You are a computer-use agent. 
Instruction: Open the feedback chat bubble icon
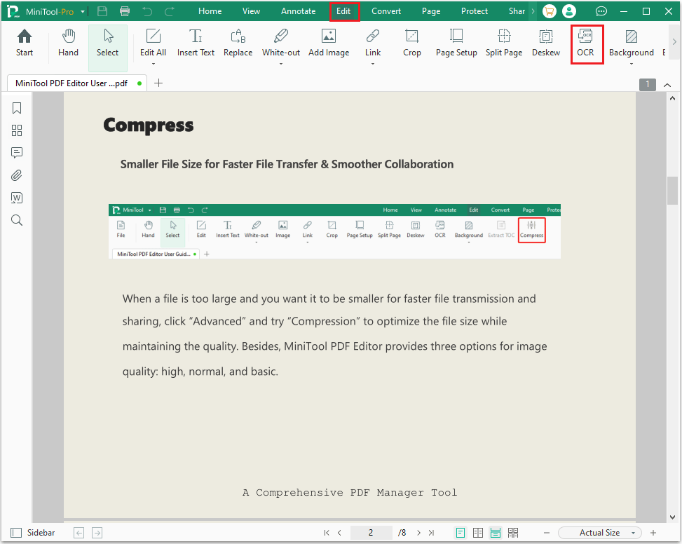(601, 11)
